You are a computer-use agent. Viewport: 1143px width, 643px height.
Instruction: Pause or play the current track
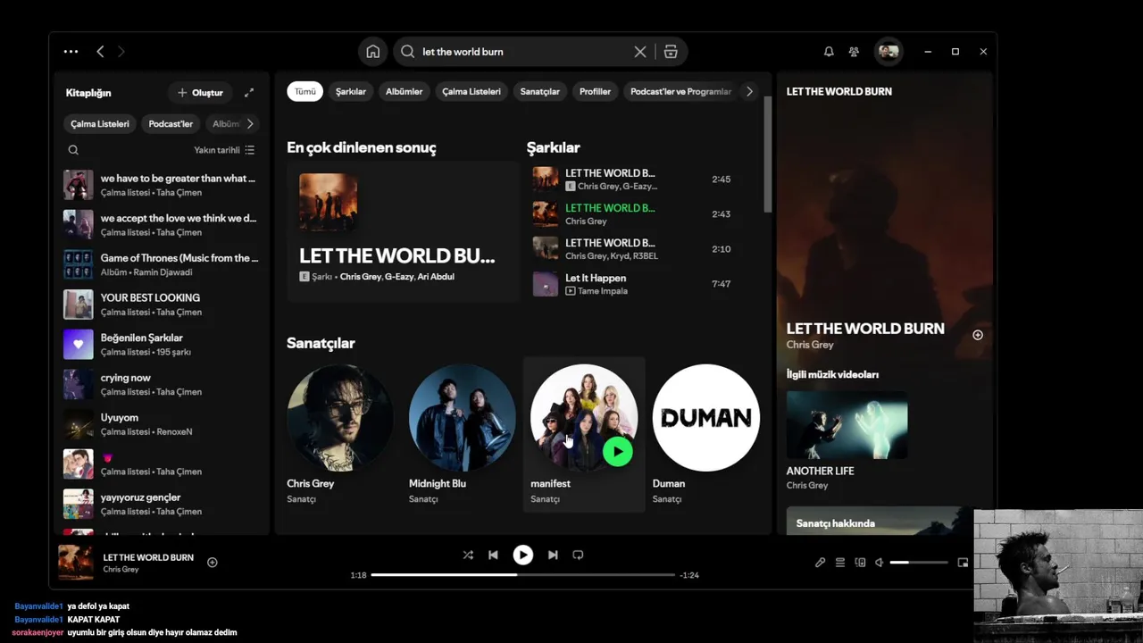pos(523,555)
